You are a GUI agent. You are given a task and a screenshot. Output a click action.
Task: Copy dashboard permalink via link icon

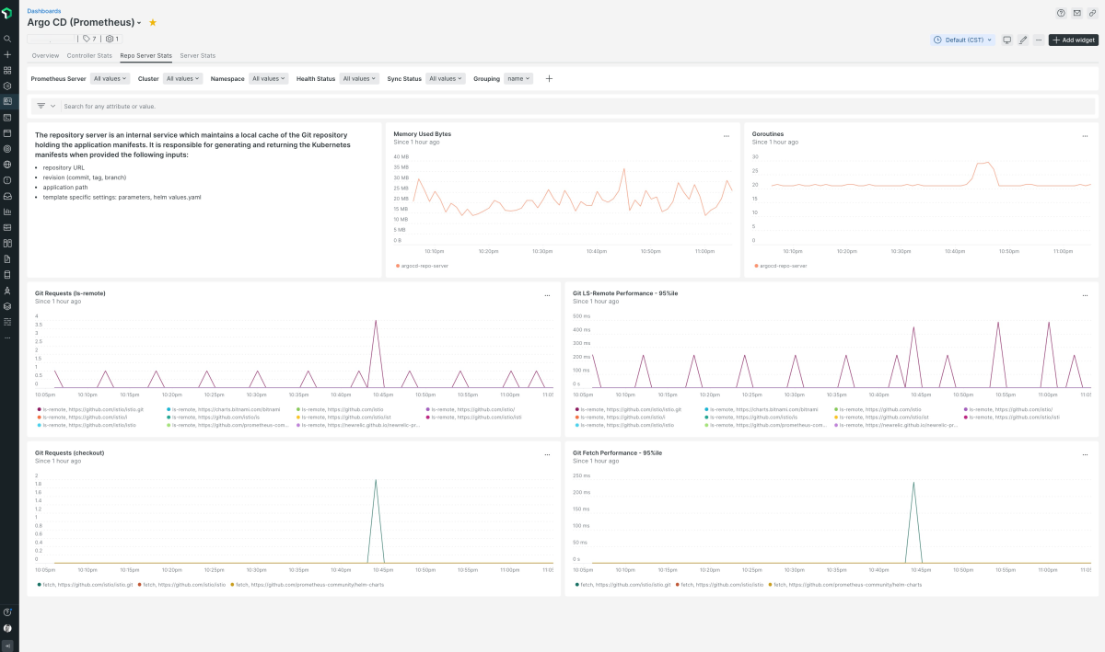(1092, 13)
